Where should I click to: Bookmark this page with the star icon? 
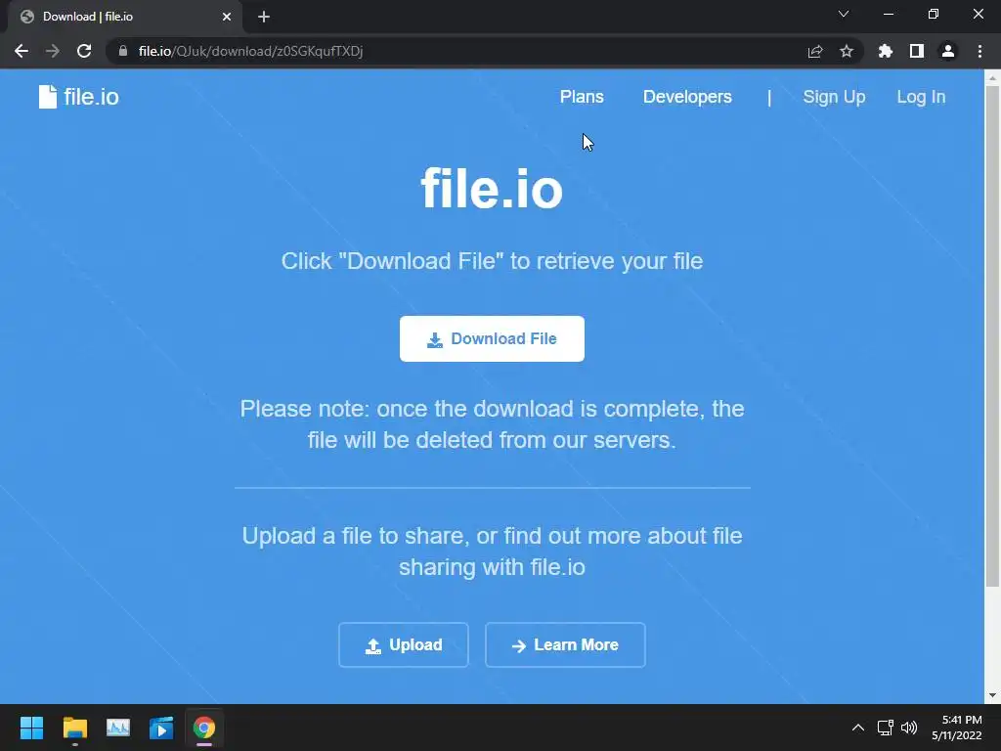pyautogui.click(x=847, y=51)
